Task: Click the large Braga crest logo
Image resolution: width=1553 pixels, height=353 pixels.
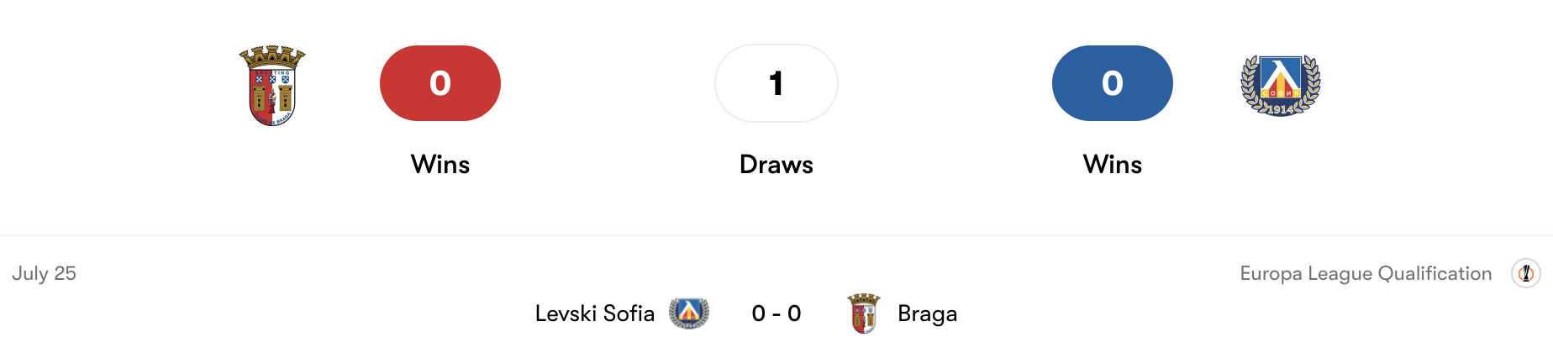Action: click(x=272, y=86)
